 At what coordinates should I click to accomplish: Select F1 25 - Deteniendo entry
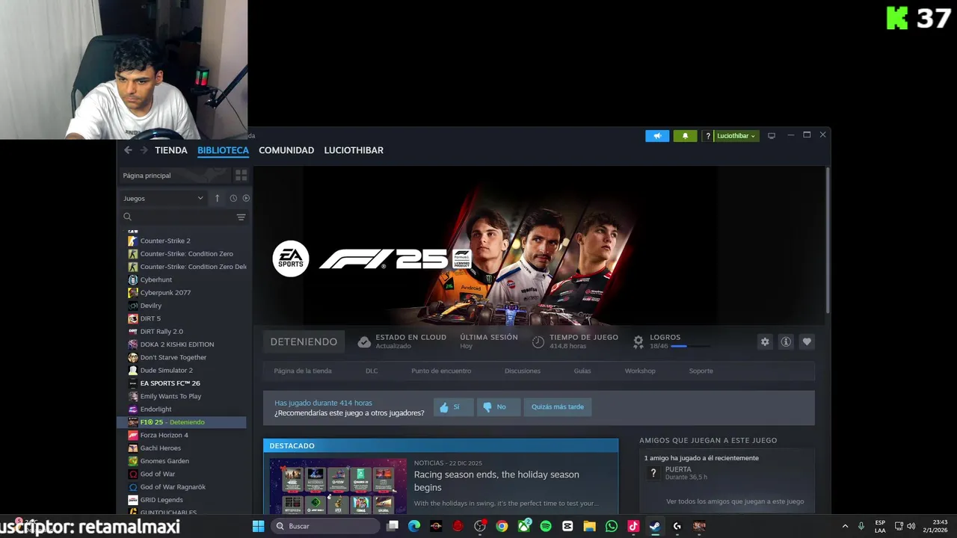click(x=182, y=422)
